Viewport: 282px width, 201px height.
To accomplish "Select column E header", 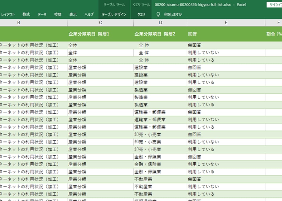I will pyautogui.click(x=226, y=23).
